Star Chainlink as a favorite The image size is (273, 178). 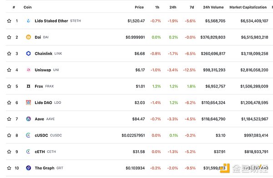9,53
